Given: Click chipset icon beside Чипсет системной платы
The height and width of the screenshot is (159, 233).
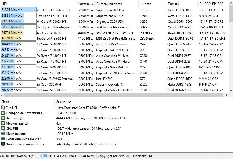Looking at the screenshot, I should [3, 144].
